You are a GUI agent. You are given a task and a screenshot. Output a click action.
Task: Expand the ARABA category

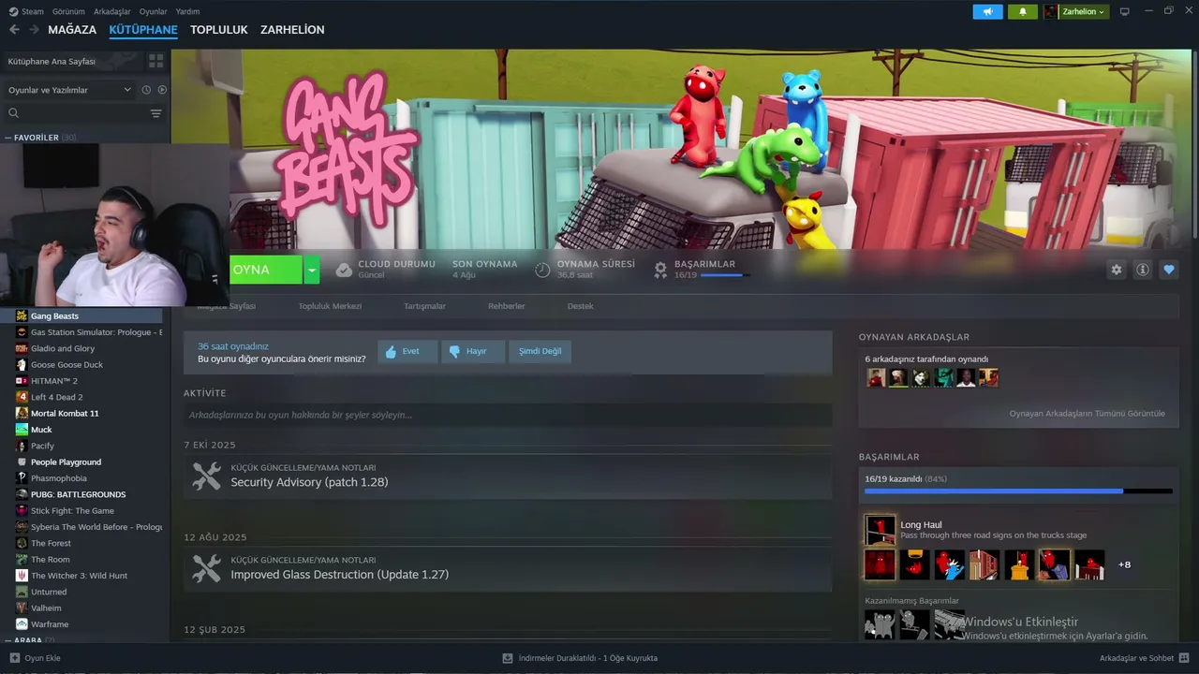click(x=30, y=640)
